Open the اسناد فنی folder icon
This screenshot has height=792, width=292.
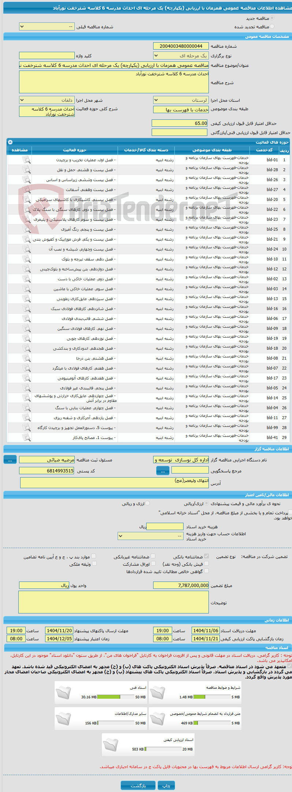63,692
